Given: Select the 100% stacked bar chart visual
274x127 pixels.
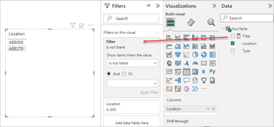Looking at the screenshot, I should (204, 37).
